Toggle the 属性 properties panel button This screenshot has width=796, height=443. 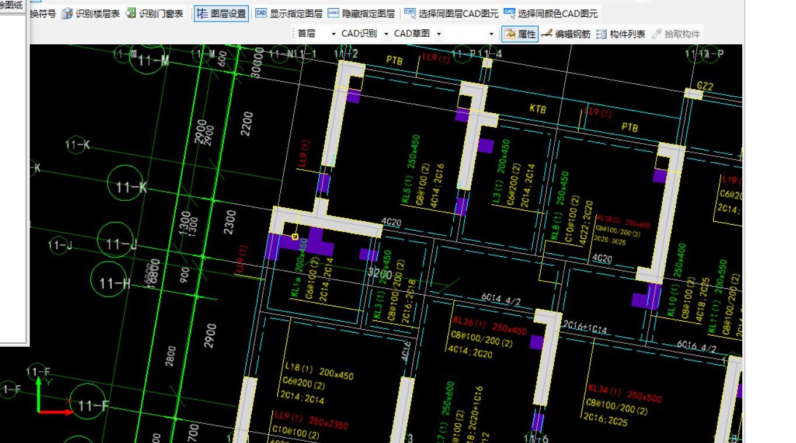tap(520, 34)
